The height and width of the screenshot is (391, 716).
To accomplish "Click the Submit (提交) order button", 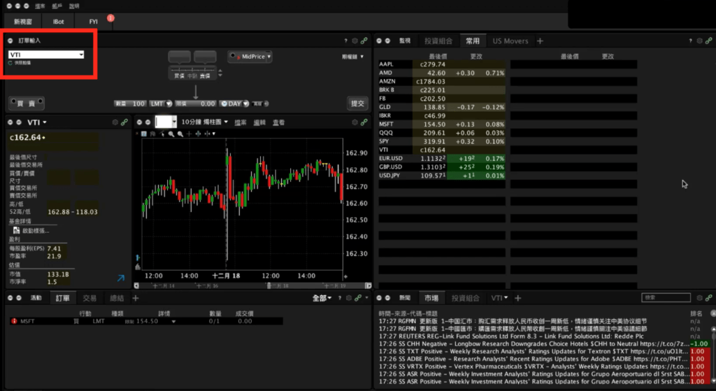I will [357, 104].
